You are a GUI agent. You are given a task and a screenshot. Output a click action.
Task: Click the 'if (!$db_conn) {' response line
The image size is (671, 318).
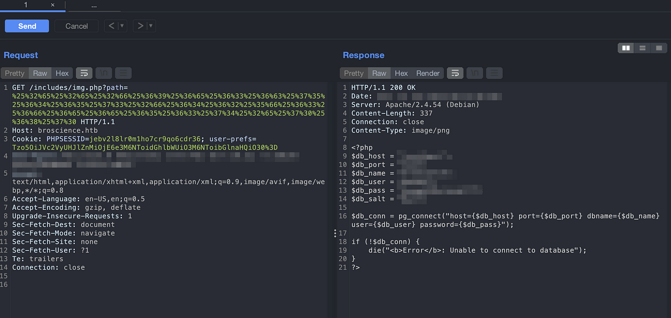385,242
